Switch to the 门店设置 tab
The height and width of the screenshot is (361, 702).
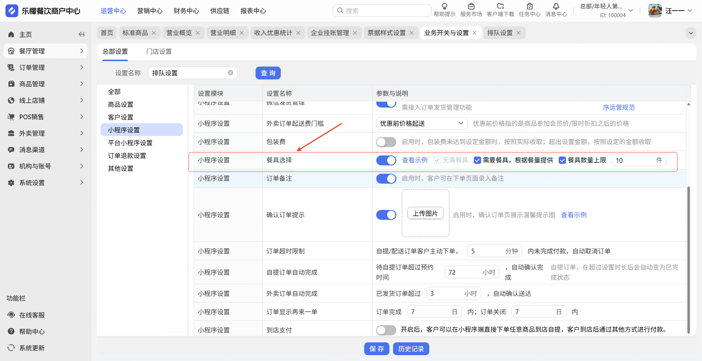159,52
